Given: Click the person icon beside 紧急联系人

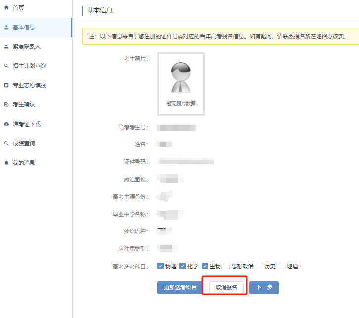Looking at the screenshot, I should 6,46.
